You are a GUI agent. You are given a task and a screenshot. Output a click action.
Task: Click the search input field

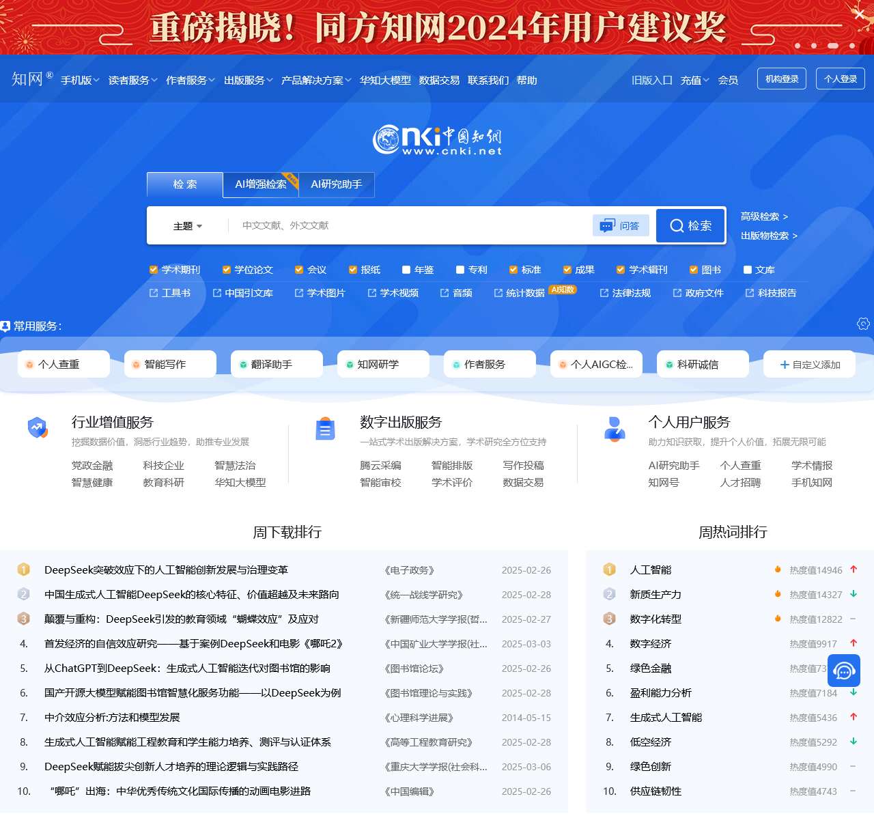click(x=410, y=225)
